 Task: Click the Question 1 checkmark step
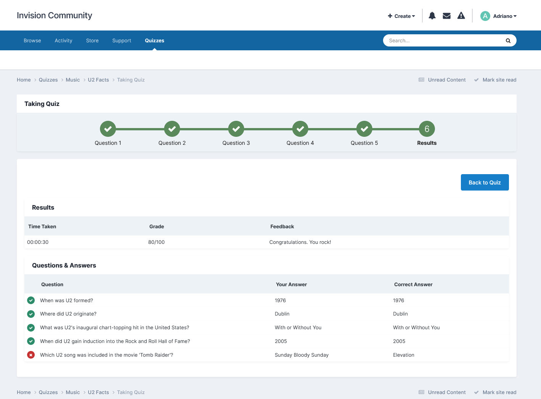pyautogui.click(x=108, y=129)
